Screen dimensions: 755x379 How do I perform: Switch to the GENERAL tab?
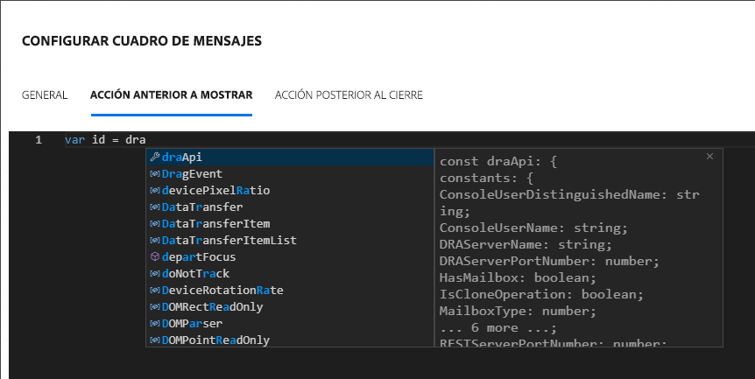coord(45,95)
